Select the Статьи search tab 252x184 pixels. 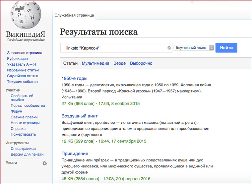[x=70, y=63]
